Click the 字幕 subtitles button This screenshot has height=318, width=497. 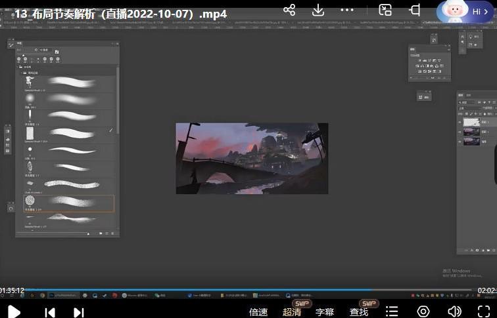tap(325, 312)
